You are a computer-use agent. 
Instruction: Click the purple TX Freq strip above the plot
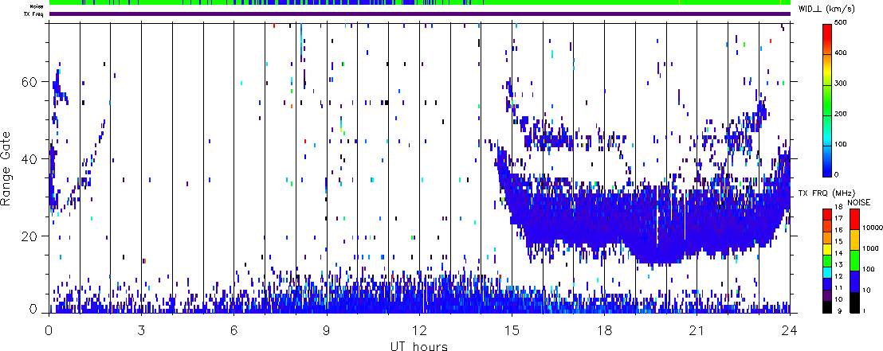click(420, 14)
